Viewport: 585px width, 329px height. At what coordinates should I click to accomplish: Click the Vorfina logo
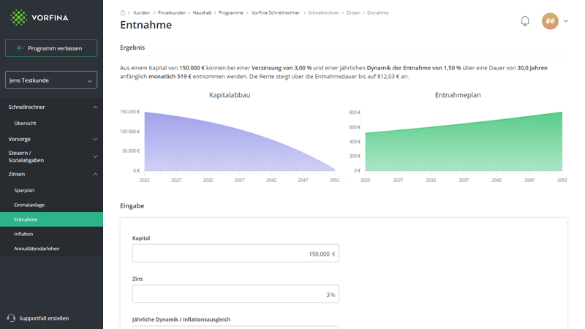click(39, 18)
